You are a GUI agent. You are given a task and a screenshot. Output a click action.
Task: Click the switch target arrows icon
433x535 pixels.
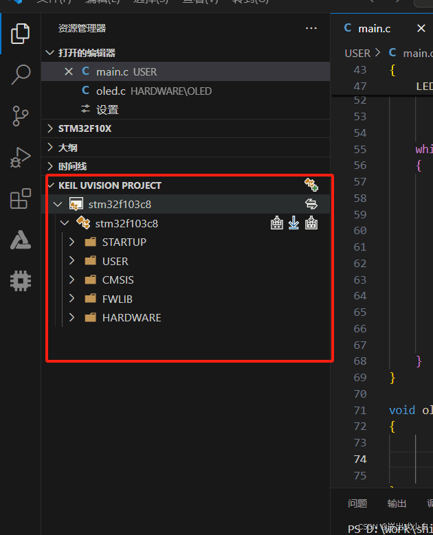311,204
